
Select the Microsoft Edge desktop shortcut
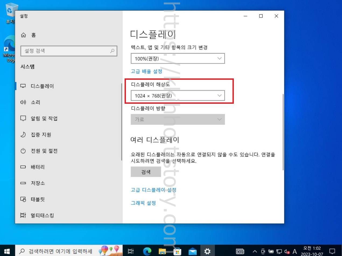9,49
